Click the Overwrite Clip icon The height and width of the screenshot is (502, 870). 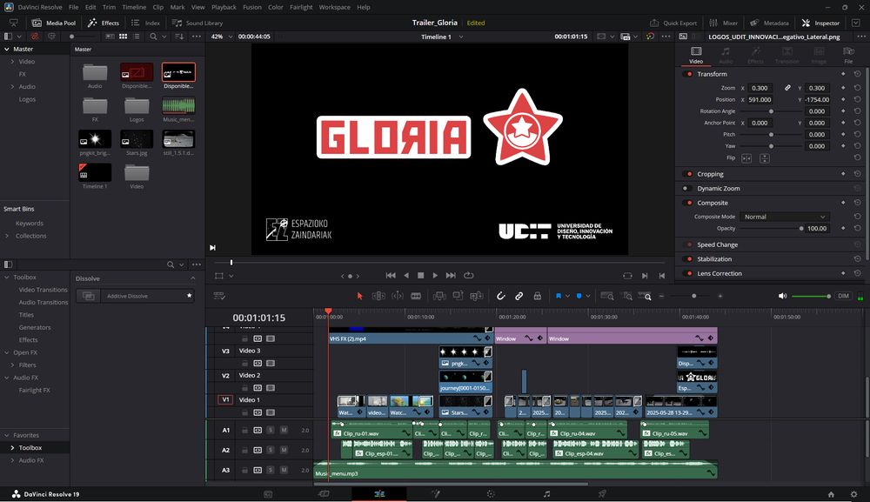(x=458, y=296)
